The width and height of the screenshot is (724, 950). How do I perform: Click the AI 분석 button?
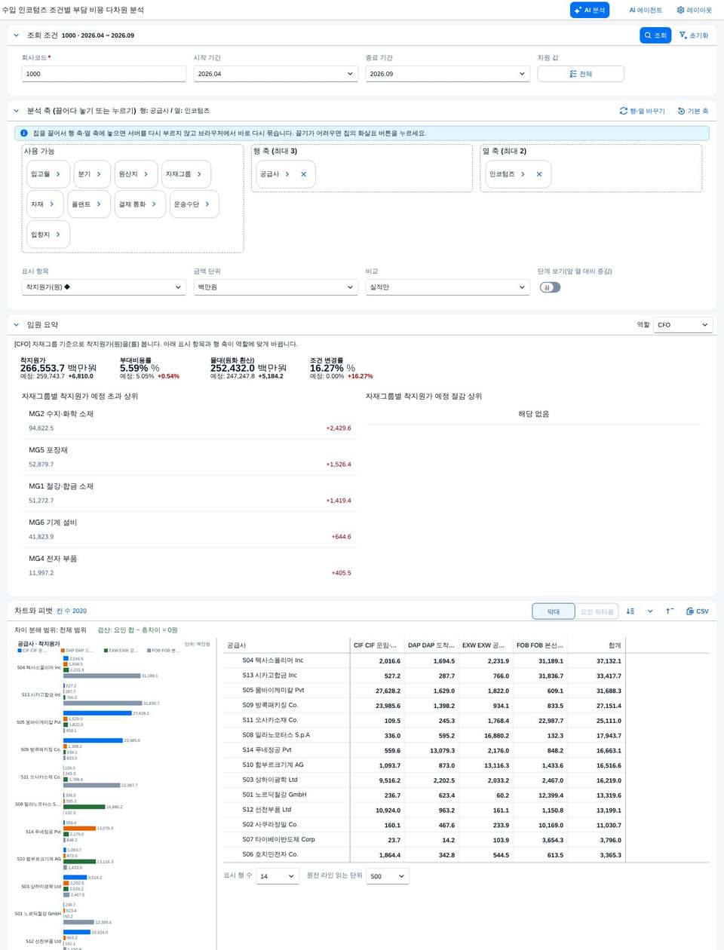point(590,10)
